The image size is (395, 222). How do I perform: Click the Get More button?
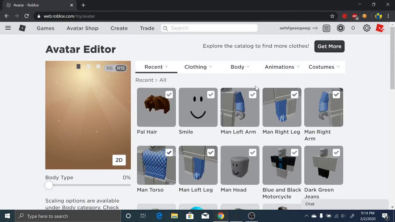[330, 46]
